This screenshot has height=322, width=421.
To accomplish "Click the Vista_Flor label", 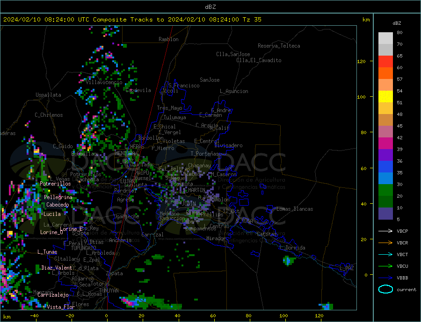I will (x=61, y=307).
